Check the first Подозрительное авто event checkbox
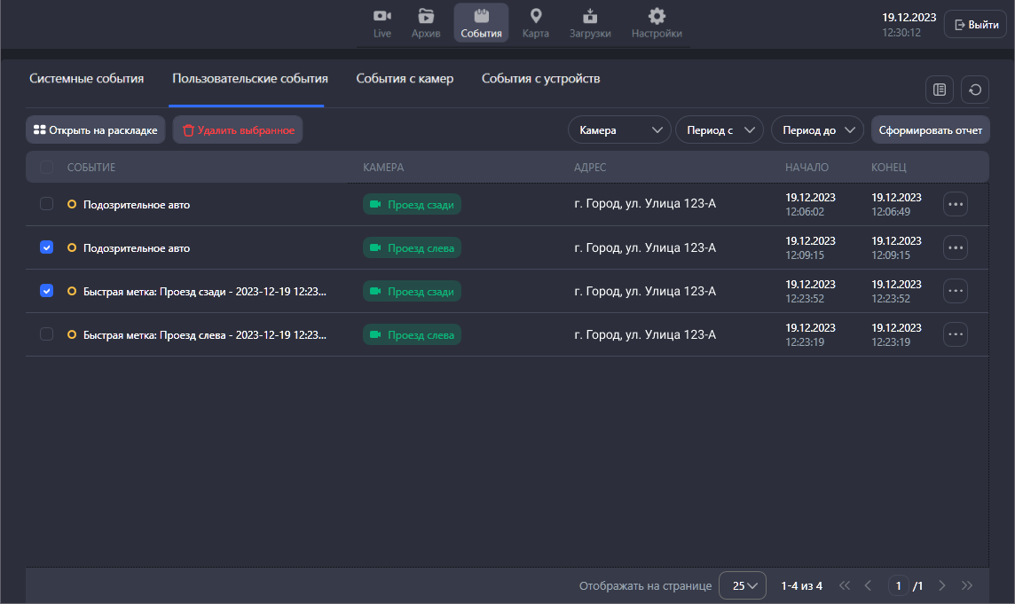 (x=47, y=204)
